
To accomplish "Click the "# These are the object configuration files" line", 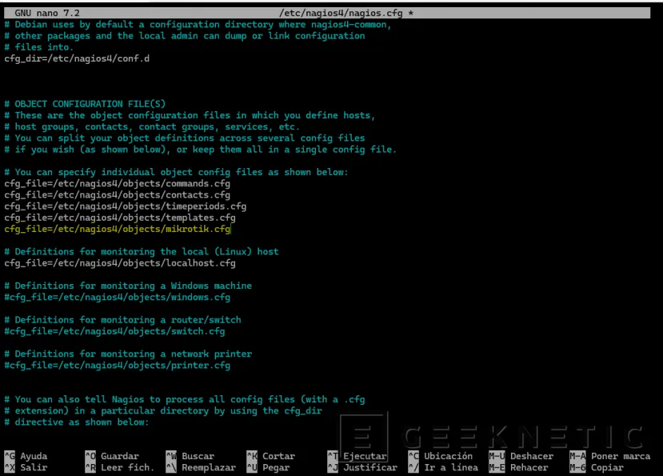I will coord(190,115).
